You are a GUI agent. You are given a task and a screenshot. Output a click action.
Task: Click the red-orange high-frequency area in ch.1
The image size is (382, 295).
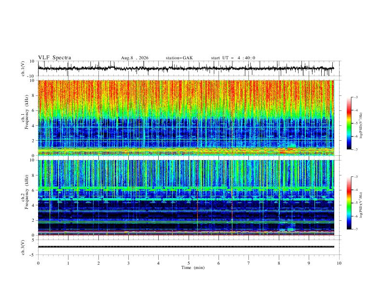click(186, 95)
